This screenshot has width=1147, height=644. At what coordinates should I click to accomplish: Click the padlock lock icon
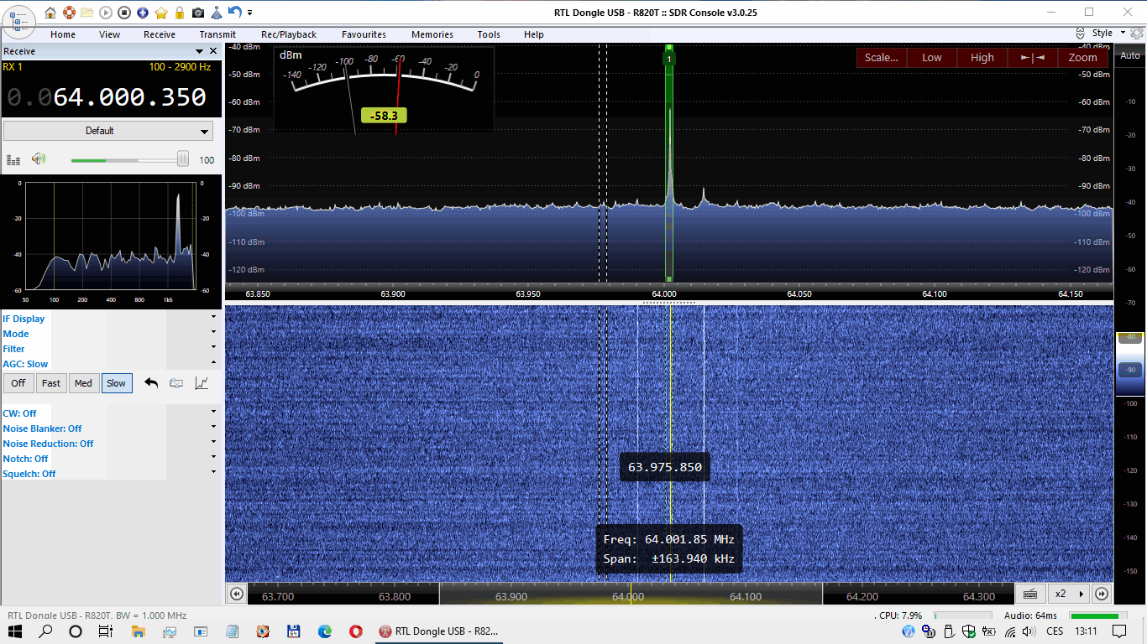tap(179, 13)
